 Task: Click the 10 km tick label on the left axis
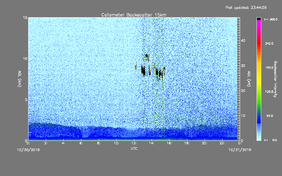coord(25,58)
